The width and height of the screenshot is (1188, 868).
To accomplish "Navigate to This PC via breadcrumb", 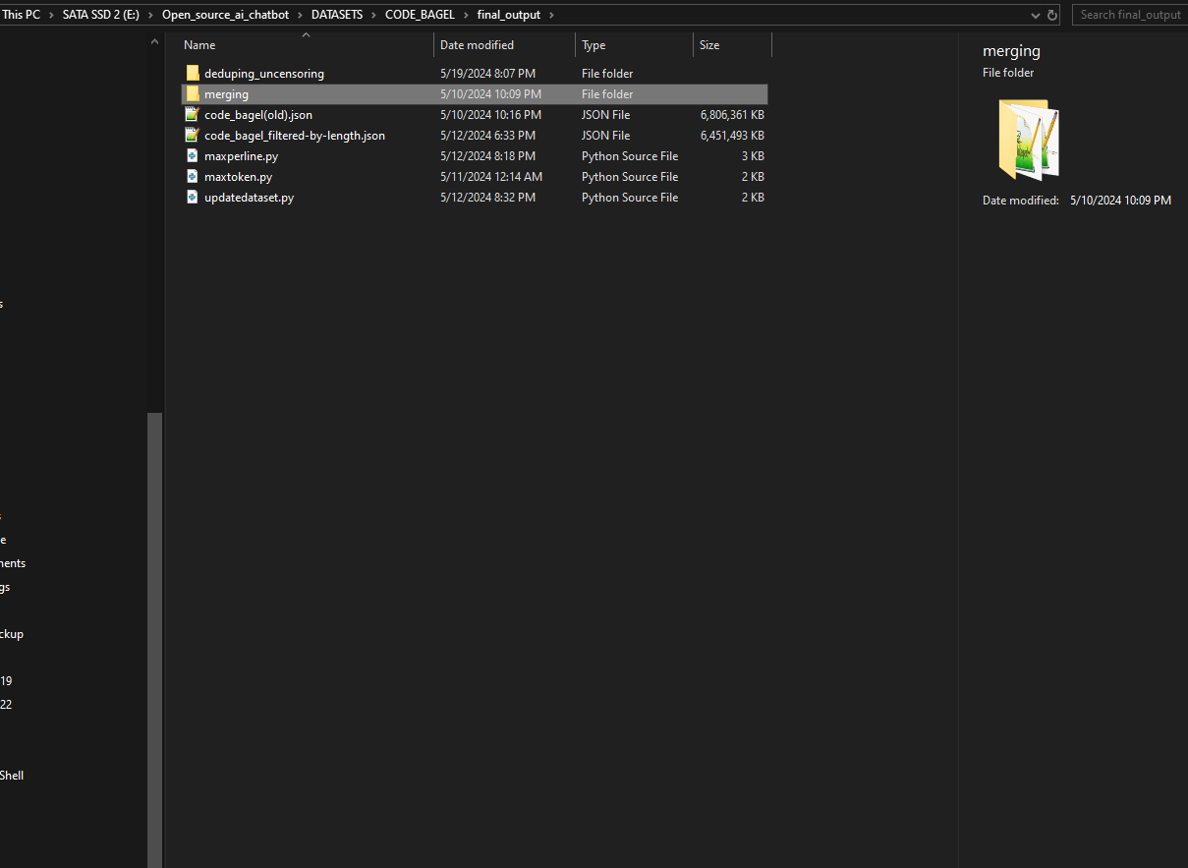I will coord(21,14).
